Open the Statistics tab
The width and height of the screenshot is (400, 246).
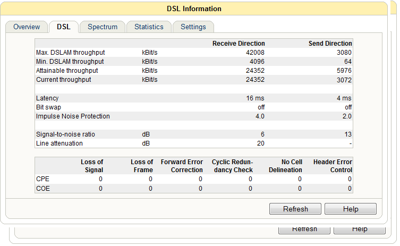pyautogui.click(x=149, y=27)
